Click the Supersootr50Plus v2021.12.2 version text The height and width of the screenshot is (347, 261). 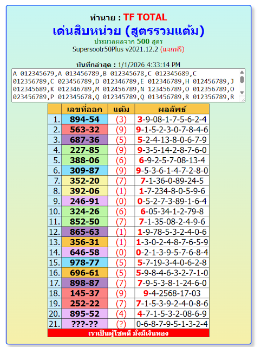coord(115,49)
